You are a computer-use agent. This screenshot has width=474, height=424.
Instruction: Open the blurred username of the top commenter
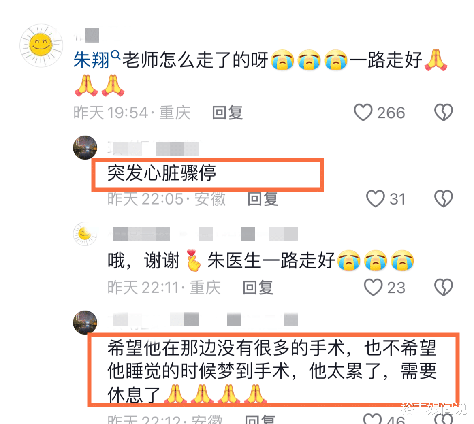point(87,36)
